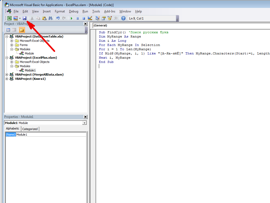Viewport: 270px width, 203px height.
Task: Open the Format menu
Action: click(60, 11)
